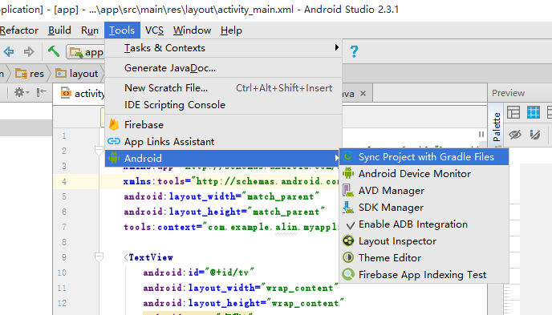Toggle the eye visibility icon in Preview
The width and height of the screenshot is (552, 315).
514,135
